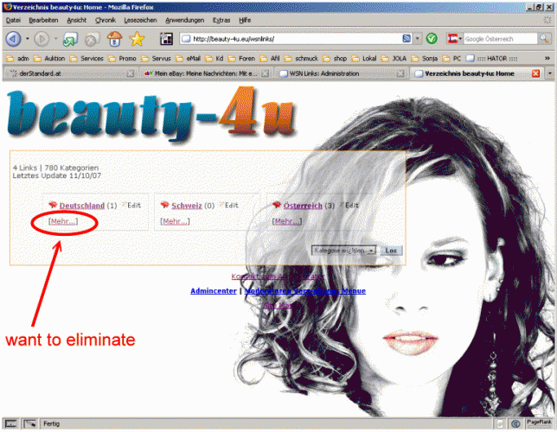Open the Österreich category link
Image resolution: width=557 pixels, height=432 pixels.
pyautogui.click(x=303, y=206)
